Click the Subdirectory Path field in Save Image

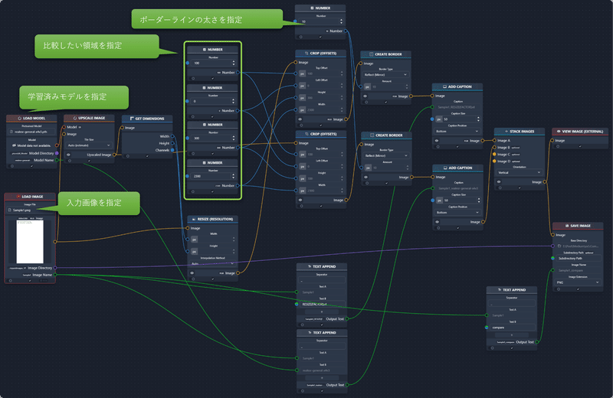pos(579,258)
